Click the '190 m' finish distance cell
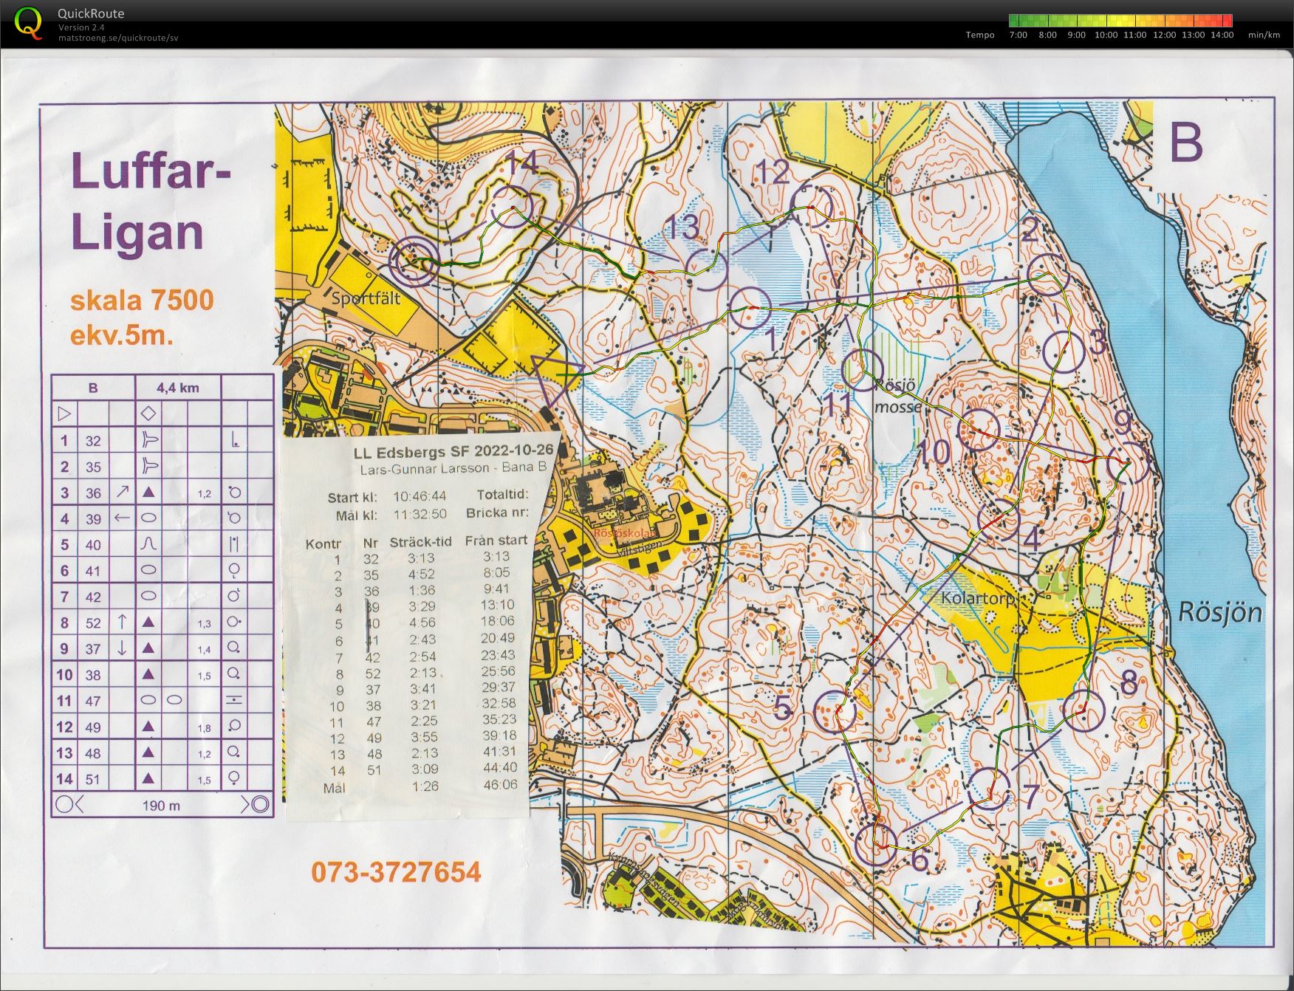The image size is (1294, 991). click(161, 805)
